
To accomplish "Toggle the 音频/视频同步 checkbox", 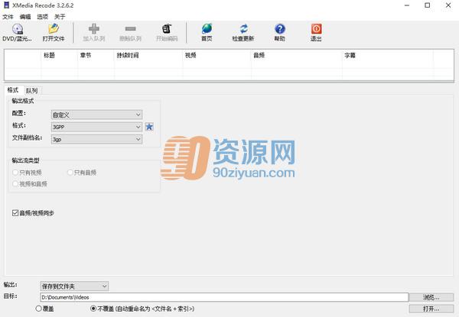I will (15, 213).
